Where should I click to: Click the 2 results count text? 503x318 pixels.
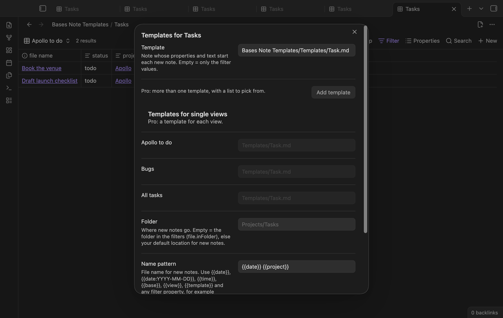[x=86, y=41]
